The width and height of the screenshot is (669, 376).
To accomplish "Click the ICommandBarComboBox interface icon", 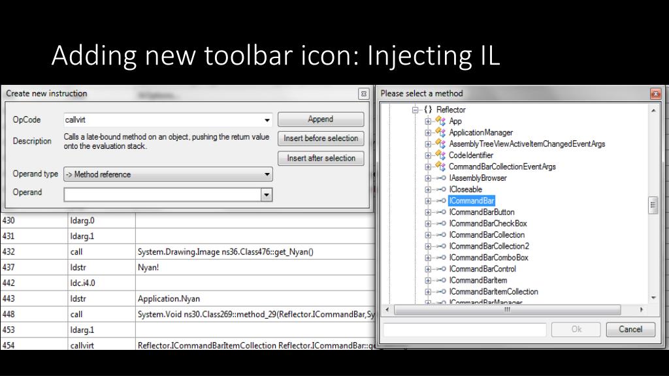I will (x=441, y=257).
